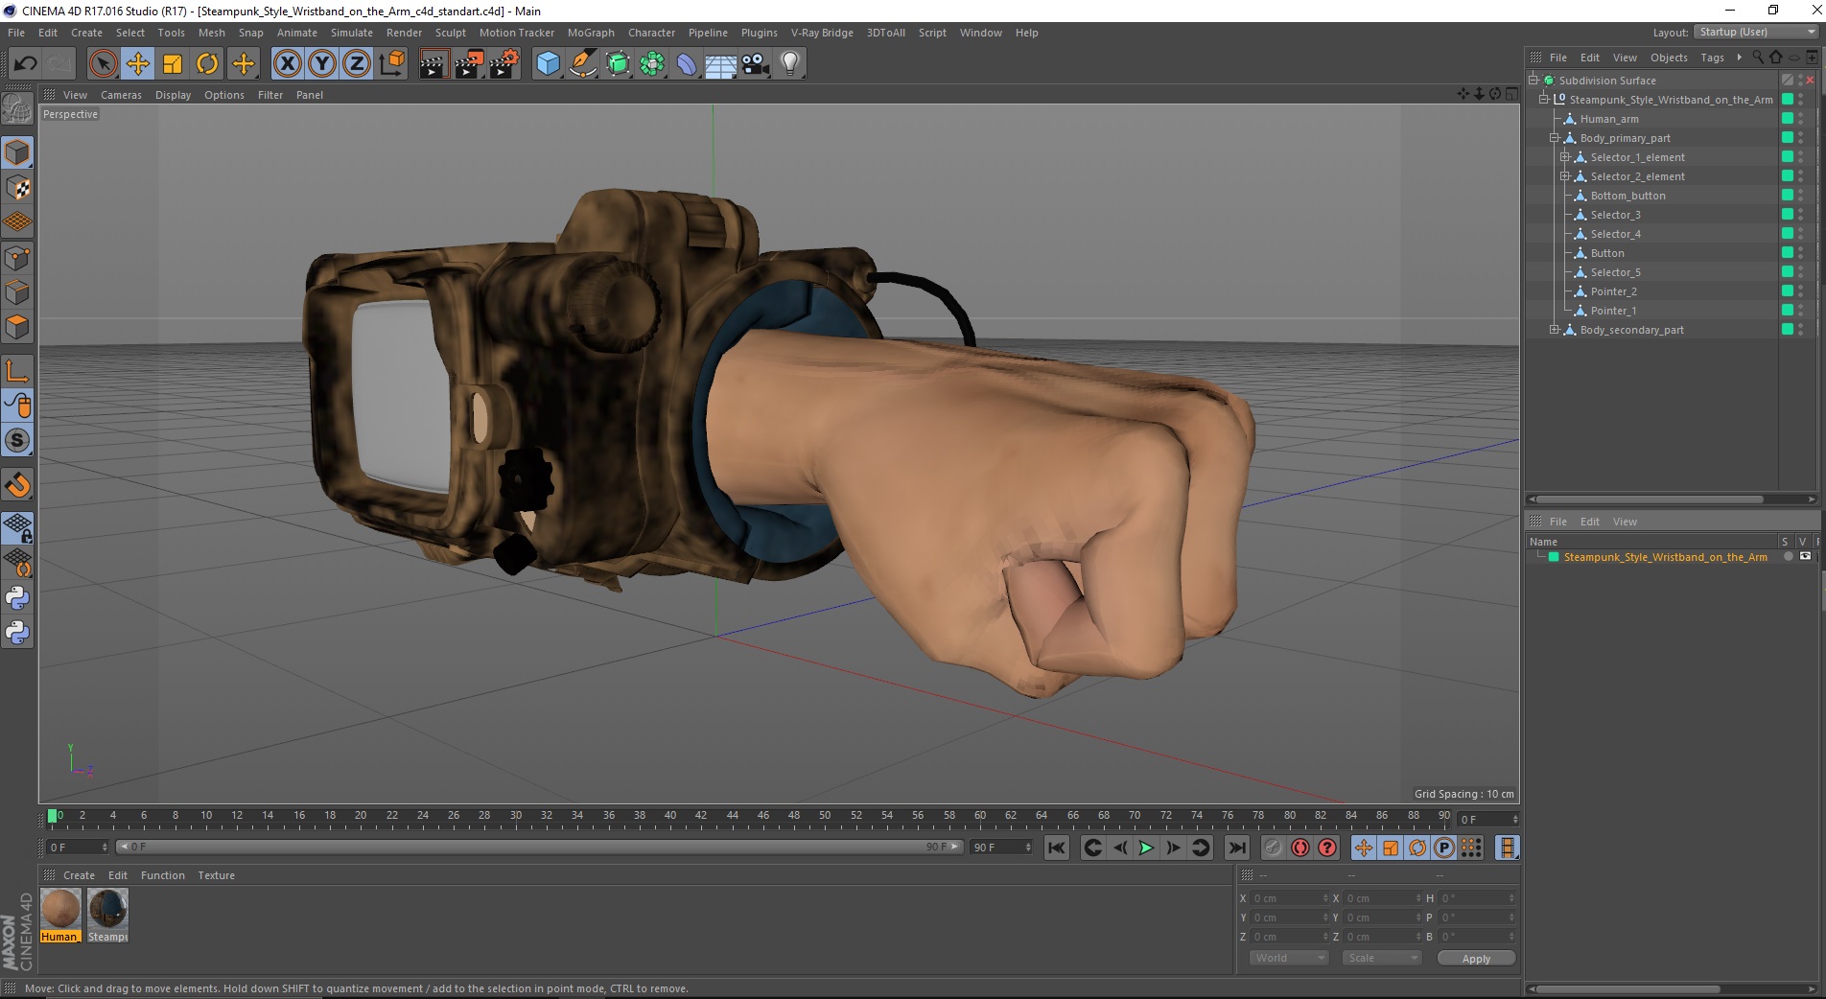
Task: Open the World coordinate dropdown
Action: click(x=1289, y=958)
